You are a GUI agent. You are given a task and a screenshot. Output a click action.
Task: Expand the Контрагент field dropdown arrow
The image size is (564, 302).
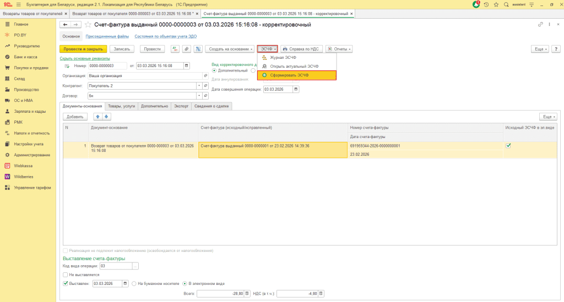tap(199, 86)
